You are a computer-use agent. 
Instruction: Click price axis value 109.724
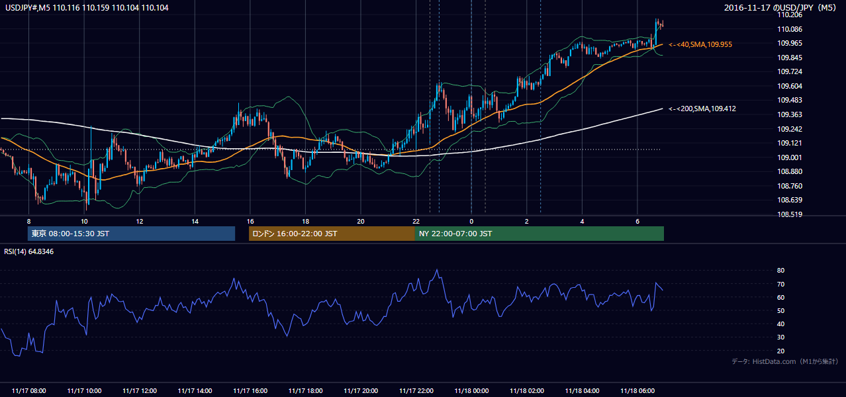click(789, 71)
